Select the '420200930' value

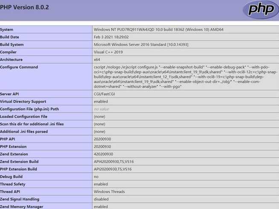pos(103,154)
